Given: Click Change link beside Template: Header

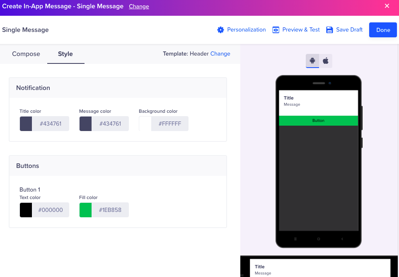Looking at the screenshot, I should click(220, 54).
